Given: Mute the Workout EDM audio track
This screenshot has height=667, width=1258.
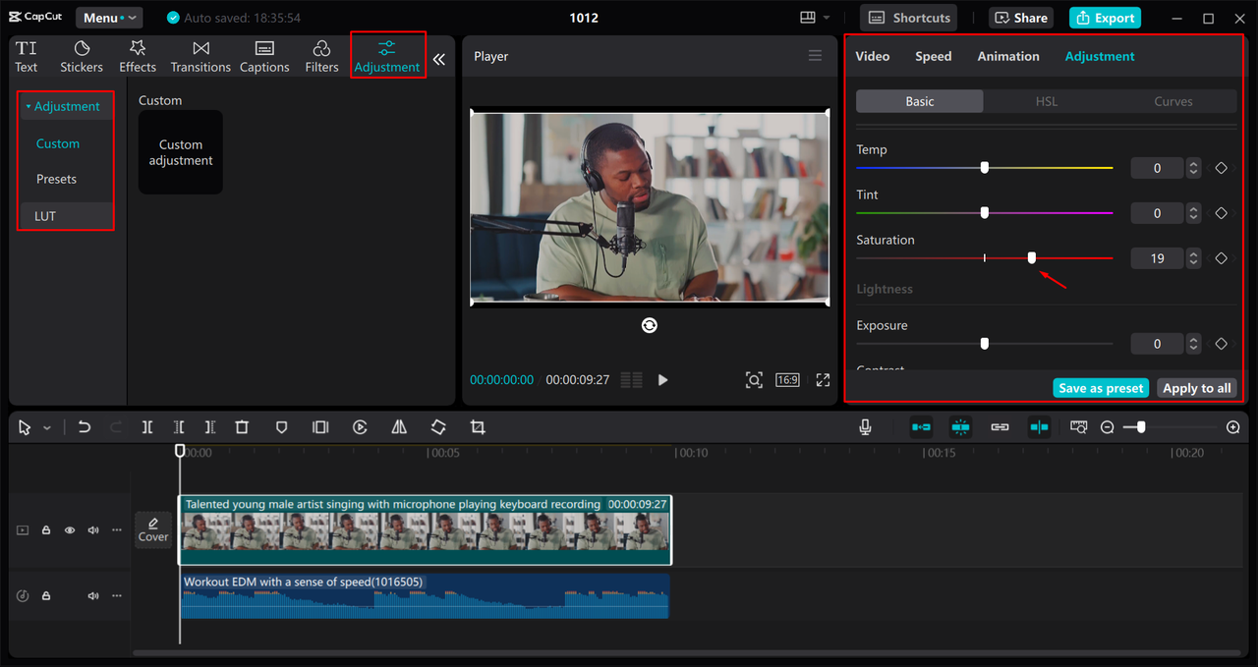Looking at the screenshot, I should (93, 596).
